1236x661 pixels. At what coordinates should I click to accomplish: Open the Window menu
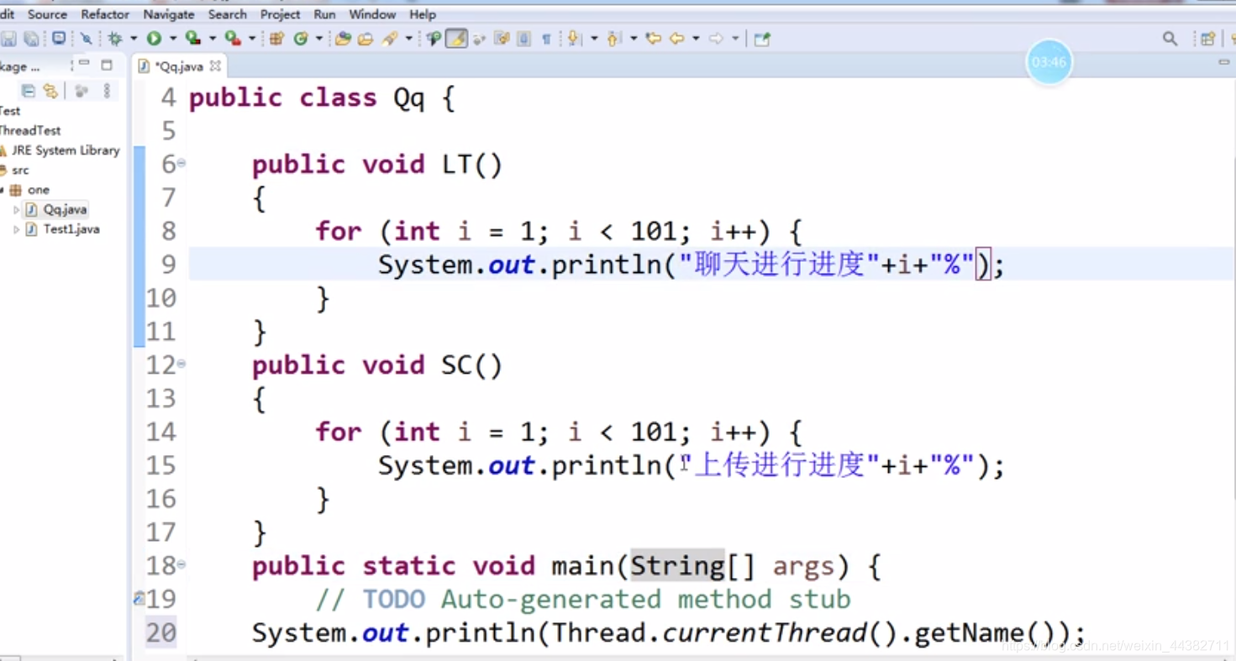click(x=372, y=14)
